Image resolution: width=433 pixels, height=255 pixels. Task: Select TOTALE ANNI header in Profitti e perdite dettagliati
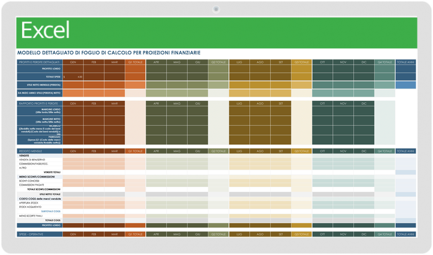point(406,62)
